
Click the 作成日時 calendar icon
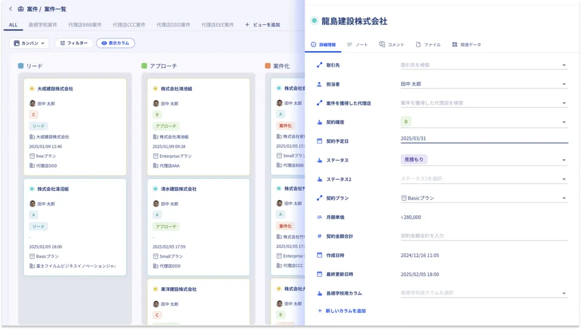point(320,255)
